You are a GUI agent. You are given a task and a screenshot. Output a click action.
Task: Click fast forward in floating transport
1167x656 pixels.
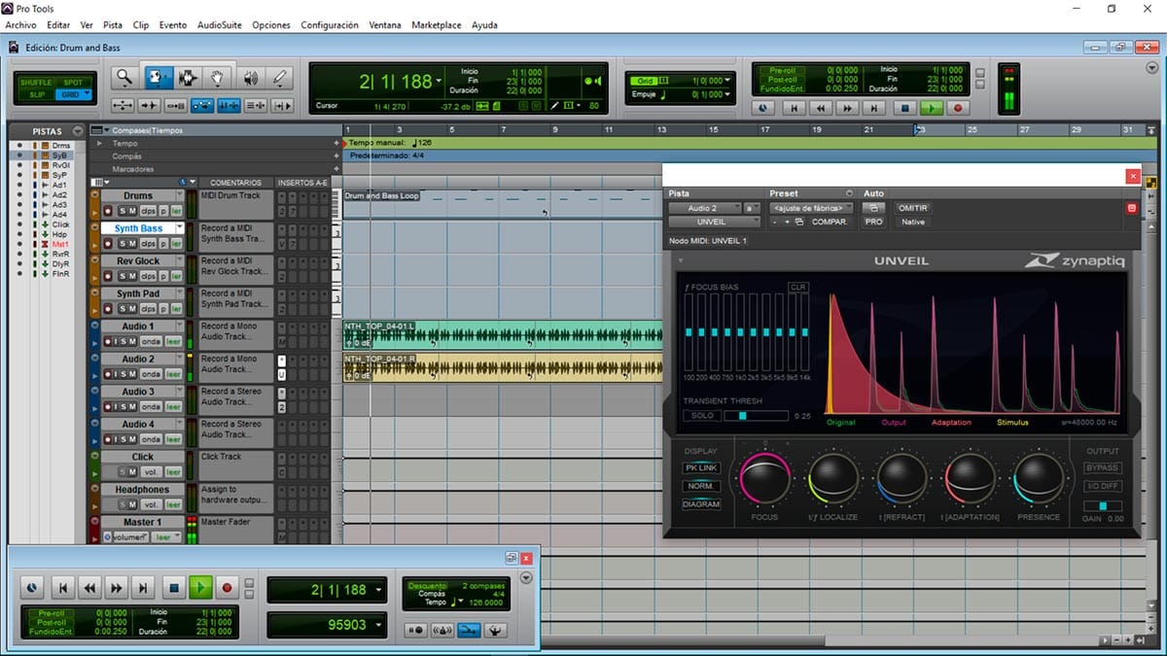[117, 587]
